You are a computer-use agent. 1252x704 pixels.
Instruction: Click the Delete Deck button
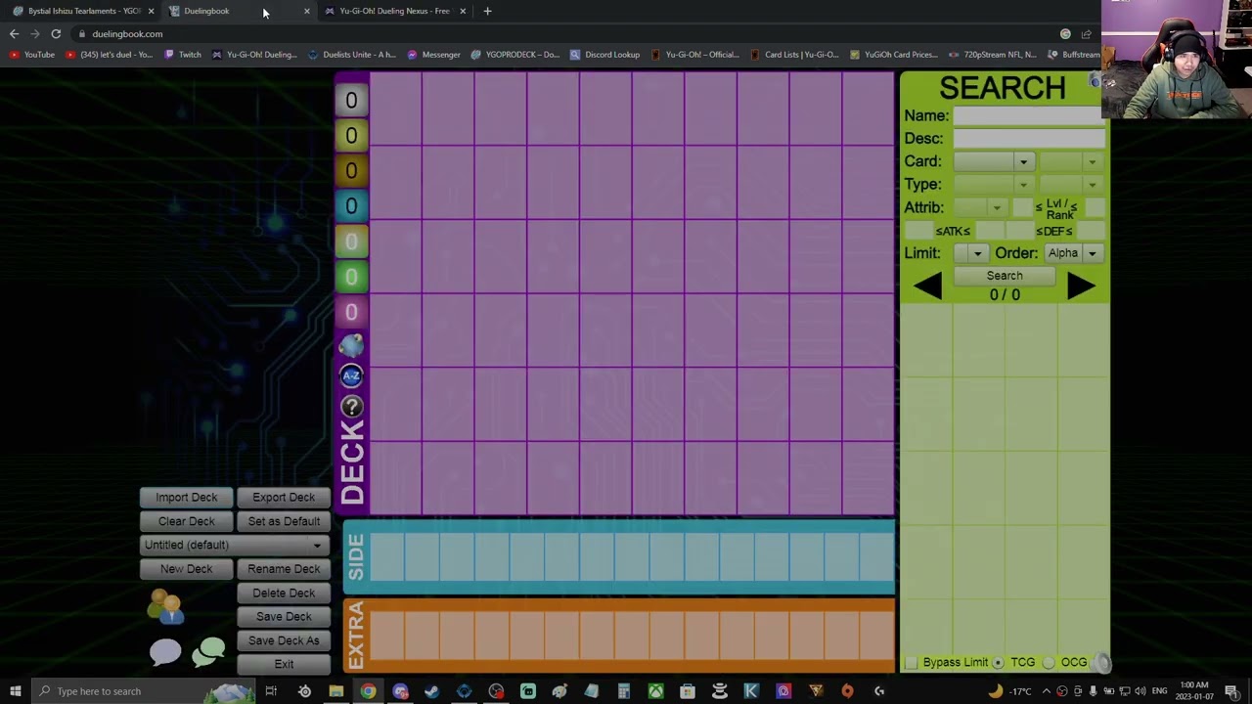tap(284, 593)
